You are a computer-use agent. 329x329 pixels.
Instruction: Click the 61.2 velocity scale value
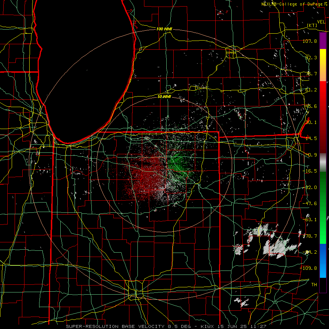[311, 90]
